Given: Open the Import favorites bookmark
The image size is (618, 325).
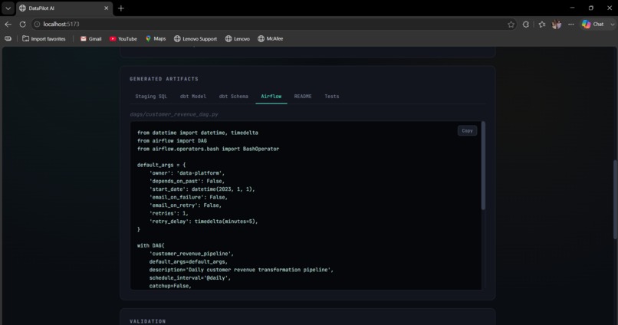Looking at the screenshot, I should [x=44, y=38].
